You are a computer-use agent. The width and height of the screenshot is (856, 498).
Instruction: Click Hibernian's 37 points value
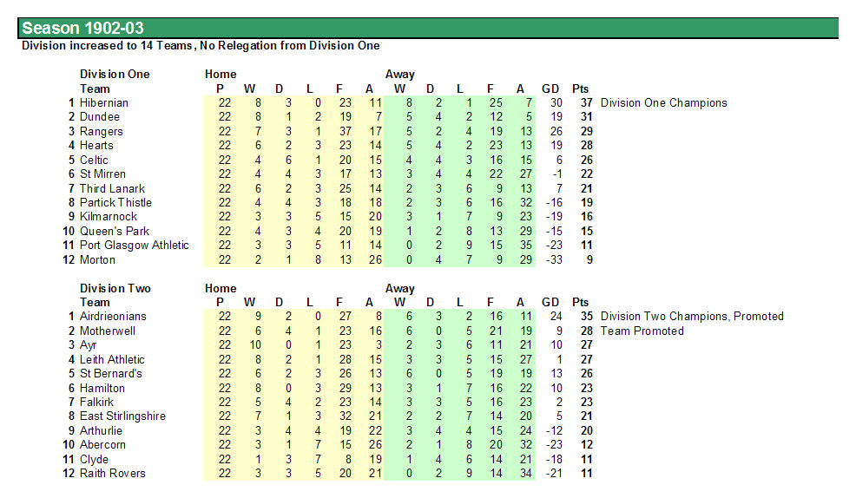(x=586, y=102)
